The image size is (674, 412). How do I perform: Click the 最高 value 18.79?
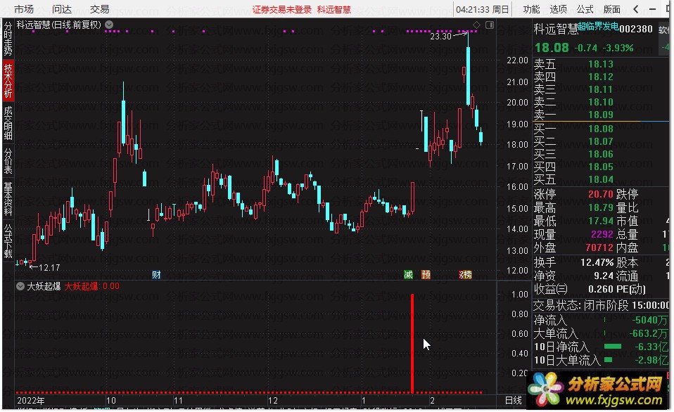tap(601, 208)
